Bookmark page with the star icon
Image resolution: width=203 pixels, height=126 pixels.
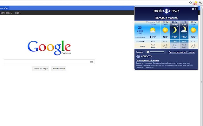click(x=190, y=3)
